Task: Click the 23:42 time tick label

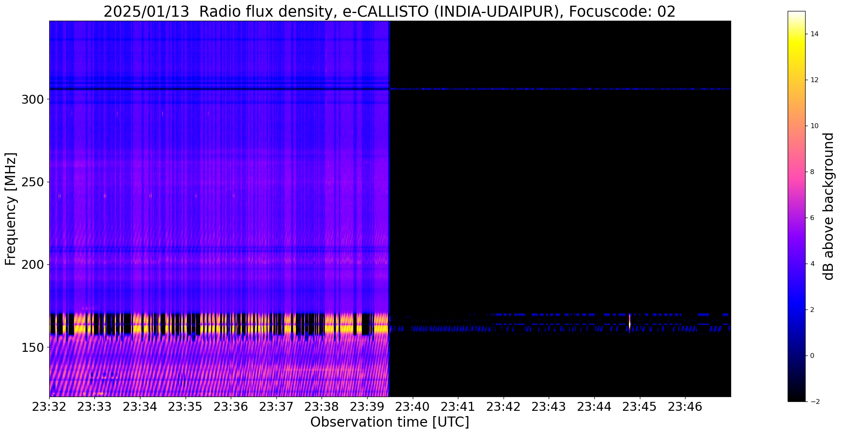Action: pos(504,407)
